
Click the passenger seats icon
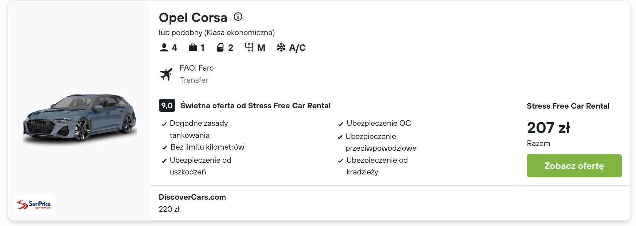pyautogui.click(x=164, y=48)
